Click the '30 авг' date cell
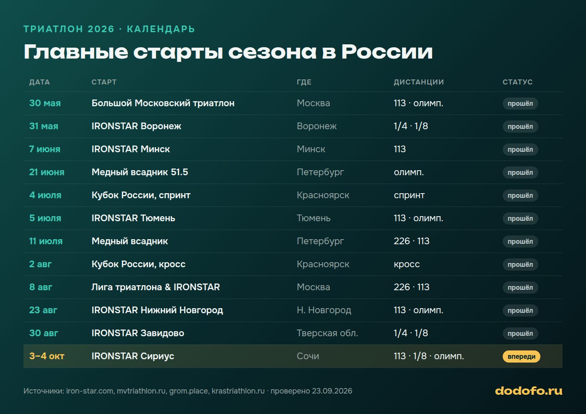 coord(44,333)
